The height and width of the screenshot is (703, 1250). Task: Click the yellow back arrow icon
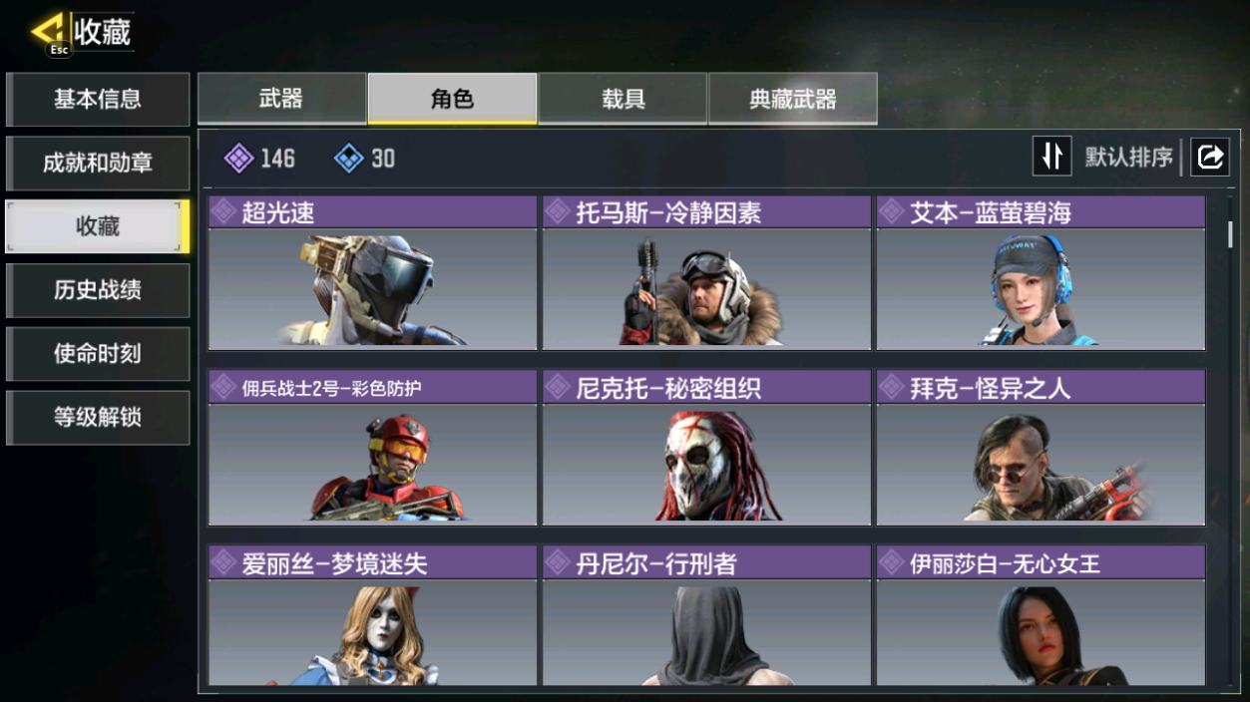click(x=49, y=30)
